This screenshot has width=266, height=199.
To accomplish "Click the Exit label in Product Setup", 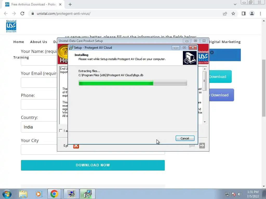I will pos(66,146).
